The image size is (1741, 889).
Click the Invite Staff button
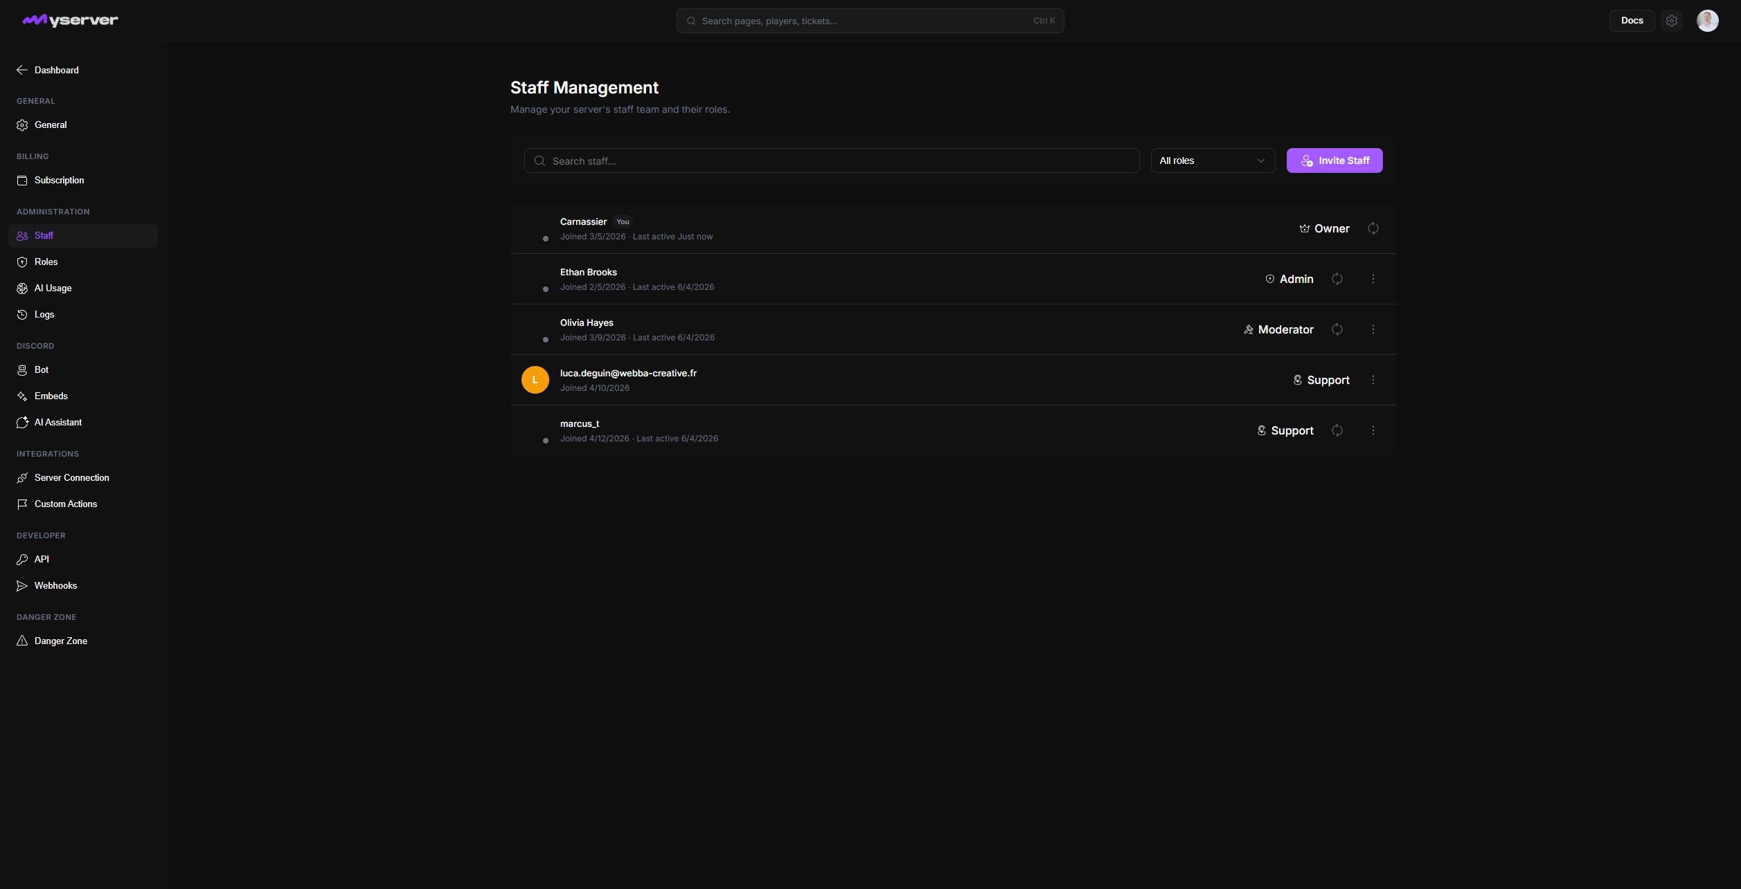pyautogui.click(x=1334, y=161)
